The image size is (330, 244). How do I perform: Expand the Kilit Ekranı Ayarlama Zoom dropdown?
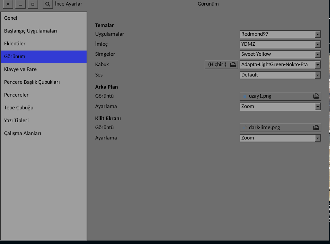pyautogui.click(x=280, y=138)
